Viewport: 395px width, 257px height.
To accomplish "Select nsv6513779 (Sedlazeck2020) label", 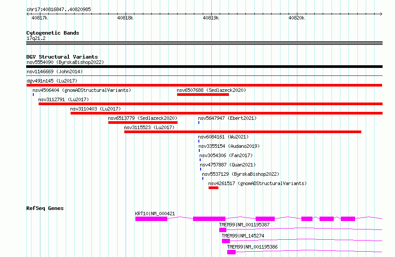I will click(x=142, y=118).
